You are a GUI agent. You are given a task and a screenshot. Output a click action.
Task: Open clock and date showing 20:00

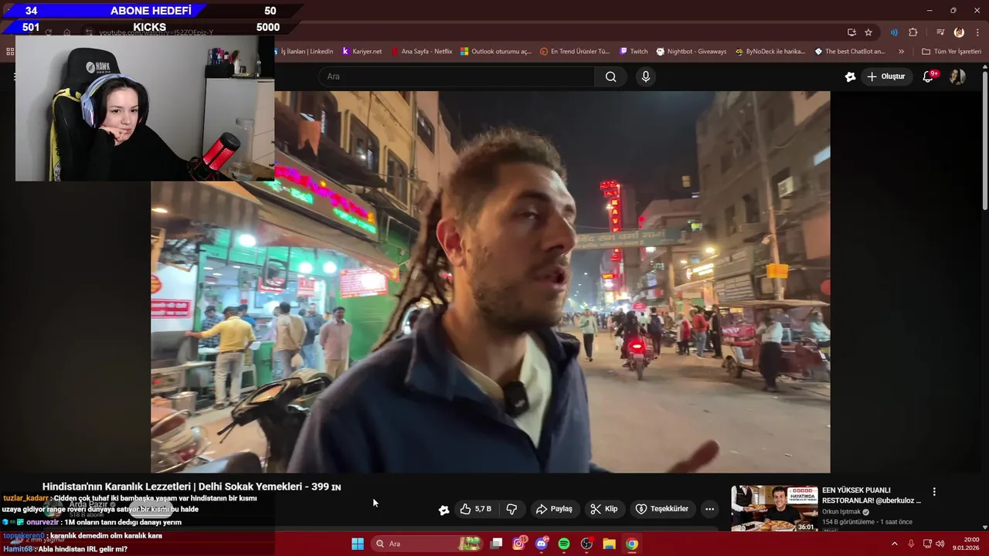point(966,544)
